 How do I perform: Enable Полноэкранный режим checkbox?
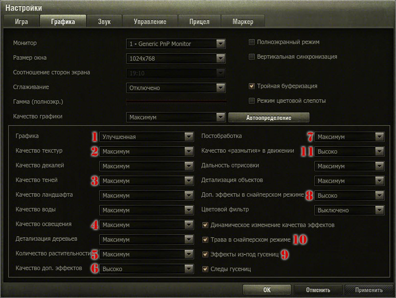click(252, 42)
